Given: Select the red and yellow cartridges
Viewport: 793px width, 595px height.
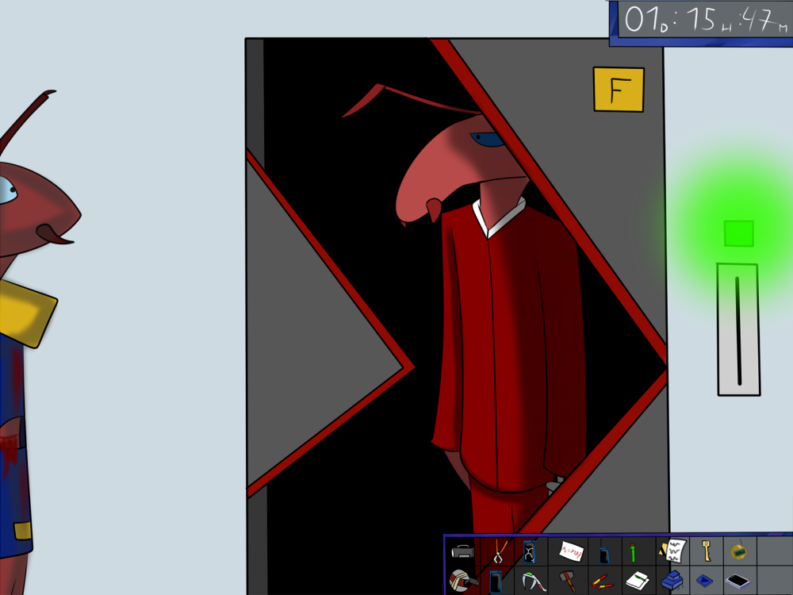Looking at the screenshot, I should click(602, 582).
